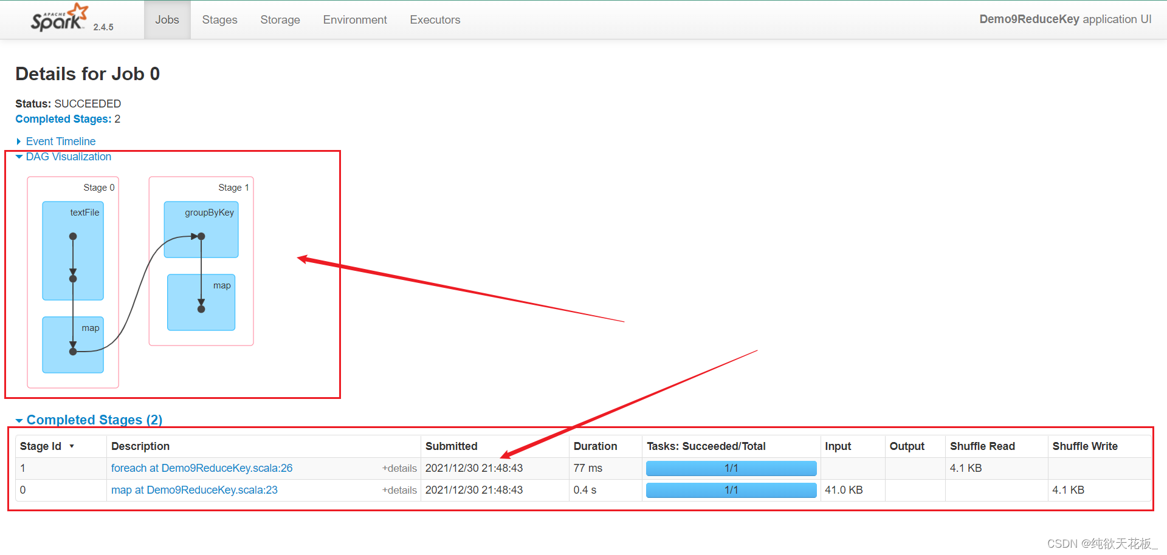This screenshot has width=1167, height=555.
Task: Sort by the Output column header
Action: 907,446
